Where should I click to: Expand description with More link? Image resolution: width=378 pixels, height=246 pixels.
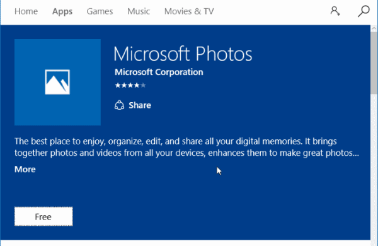[x=25, y=169]
